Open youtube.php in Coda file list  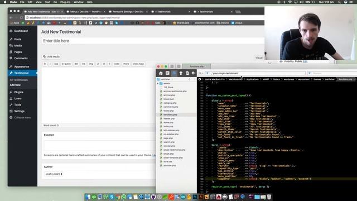click(170, 165)
